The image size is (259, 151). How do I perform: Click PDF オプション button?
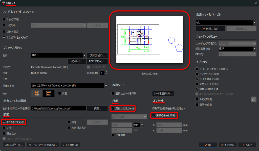pyautogui.click(x=97, y=61)
